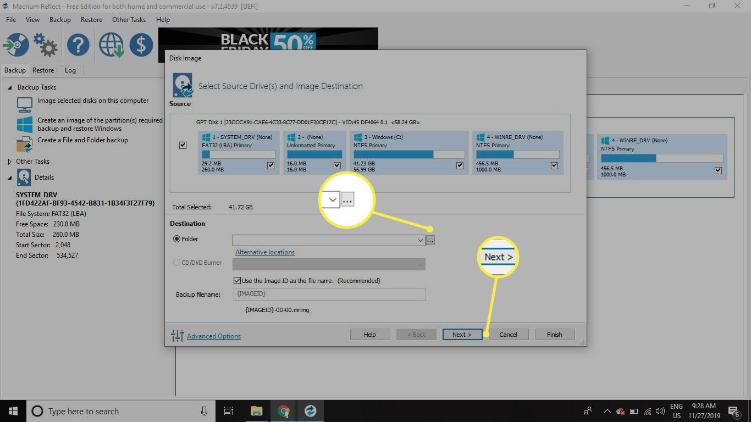Click the ENG language indicator
The width and height of the screenshot is (751, 422).
676,411
